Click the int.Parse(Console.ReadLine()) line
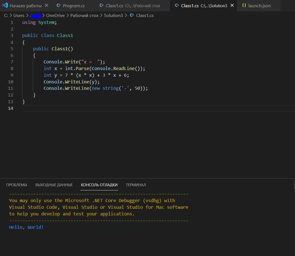 tap(94, 68)
